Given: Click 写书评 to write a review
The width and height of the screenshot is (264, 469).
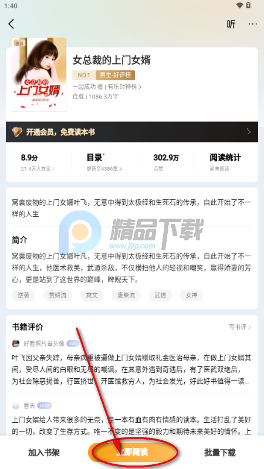Looking at the screenshot, I should [240, 327].
